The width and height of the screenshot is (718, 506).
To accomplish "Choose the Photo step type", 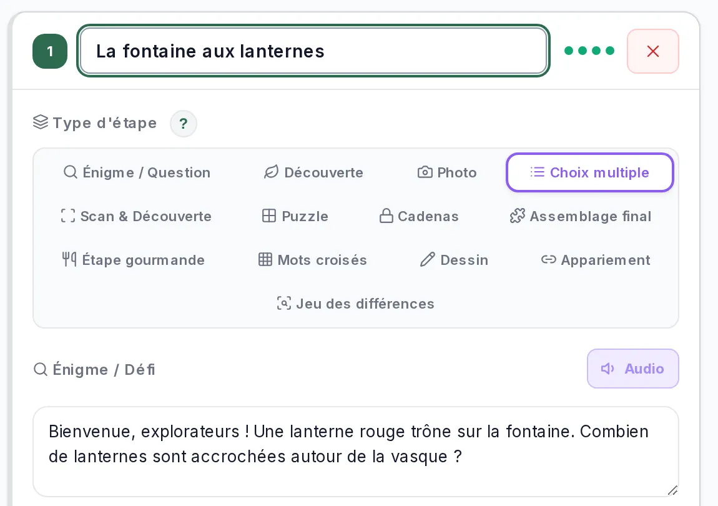I will pyautogui.click(x=447, y=172).
